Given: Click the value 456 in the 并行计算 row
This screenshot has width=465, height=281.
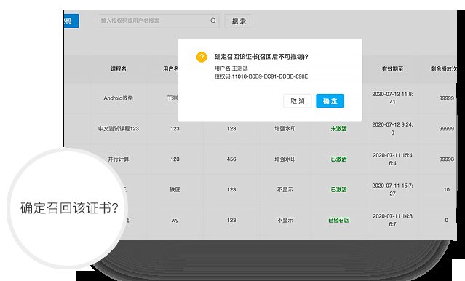Looking at the screenshot, I should 231,159.
